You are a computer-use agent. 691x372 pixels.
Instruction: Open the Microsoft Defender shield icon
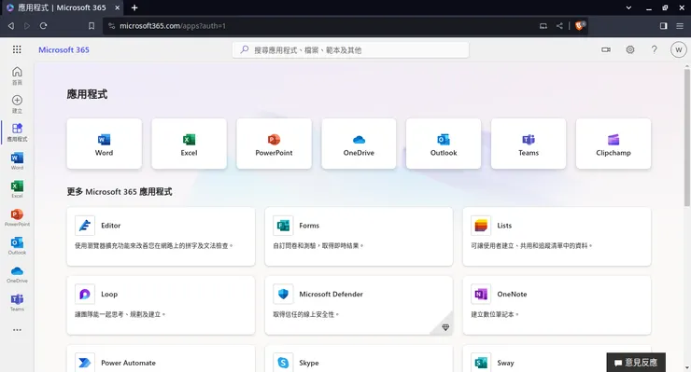283,294
